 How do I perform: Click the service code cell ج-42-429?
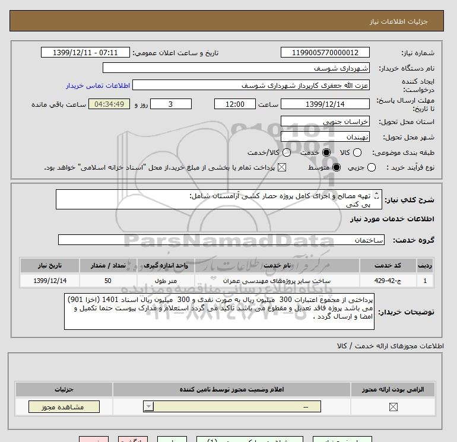point(388,281)
